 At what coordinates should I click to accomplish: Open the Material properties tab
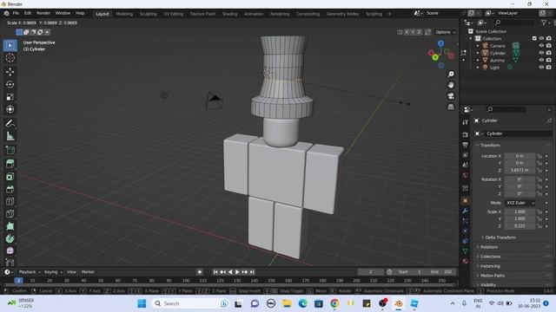466,261
